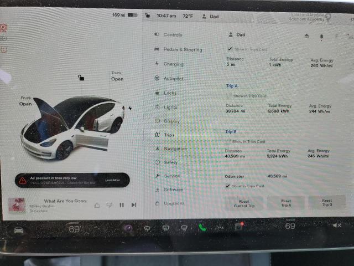Tap the white Tesla car image
This screenshot has height=266, width=354.
coord(73,128)
